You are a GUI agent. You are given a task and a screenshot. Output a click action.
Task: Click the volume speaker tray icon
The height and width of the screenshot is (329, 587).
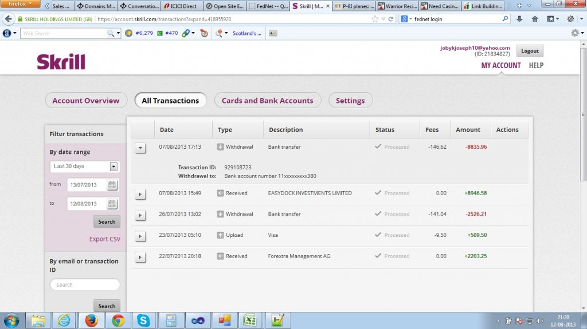click(x=539, y=321)
